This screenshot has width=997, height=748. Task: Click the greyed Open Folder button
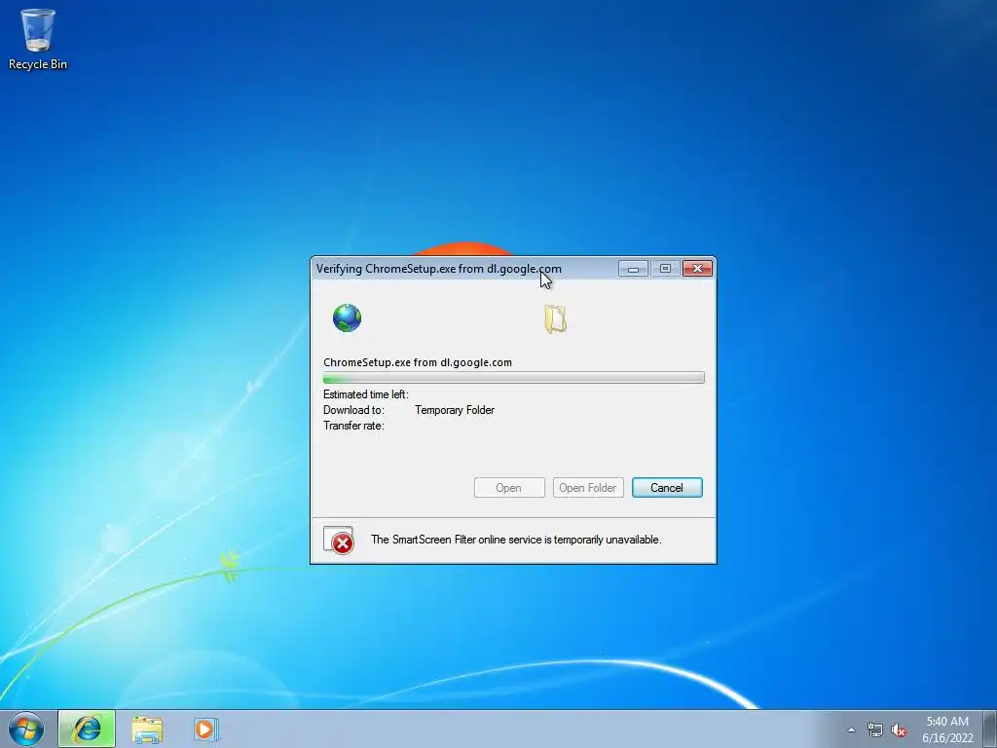[x=588, y=488]
